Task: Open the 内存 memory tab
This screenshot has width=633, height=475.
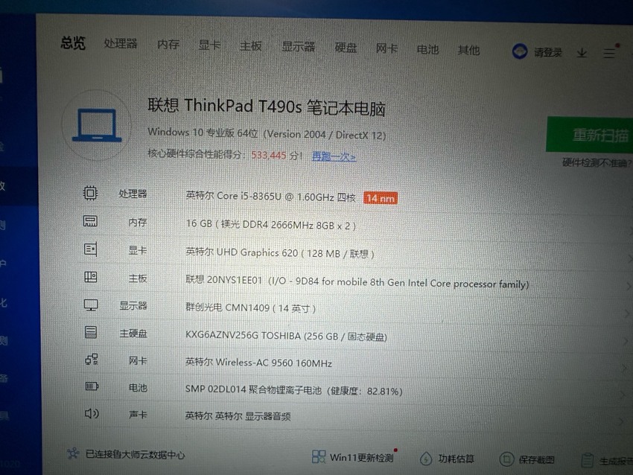Action: tap(168, 45)
